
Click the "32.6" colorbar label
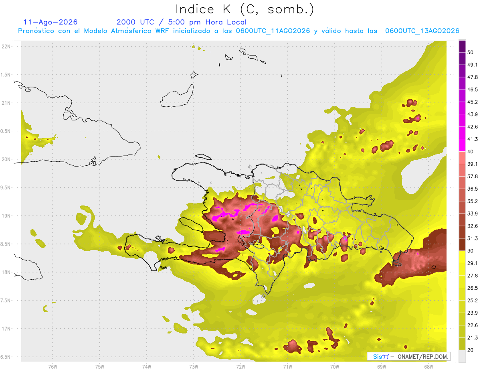click(472, 226)
